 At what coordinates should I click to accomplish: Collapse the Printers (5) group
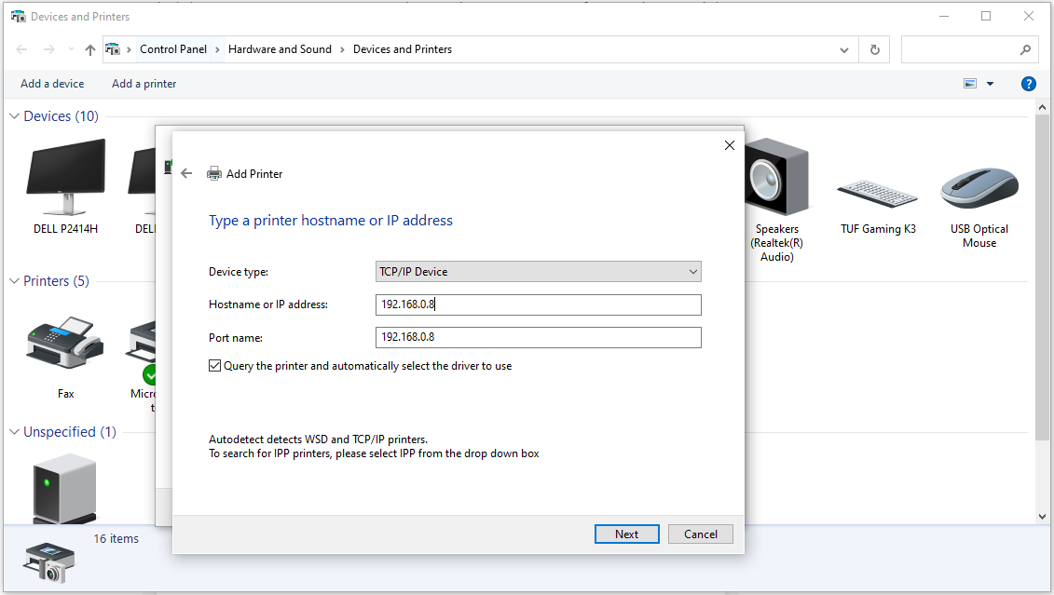tap(15, 281)
